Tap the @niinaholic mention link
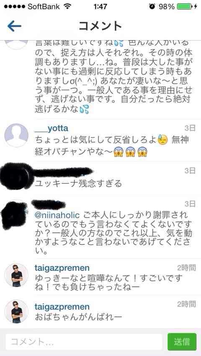The height and width of the screenshot is (356, 201). (x=57, y=215)
